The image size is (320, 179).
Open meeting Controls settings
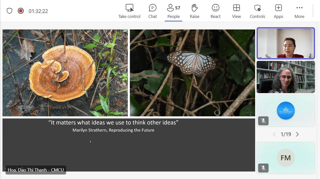click(257, 11)
